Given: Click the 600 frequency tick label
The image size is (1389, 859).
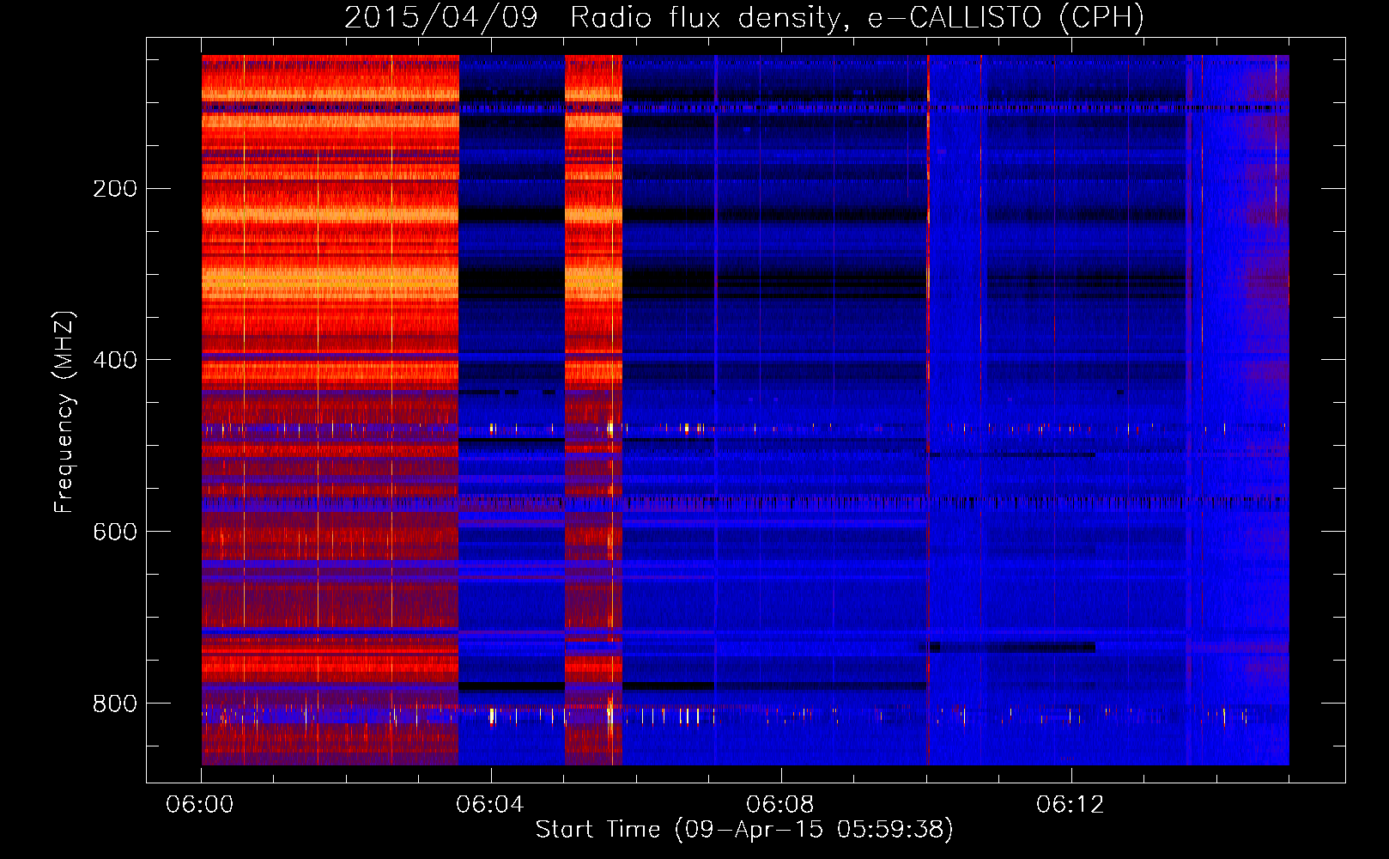Looking at the screenshot, I should coord(115,532).
